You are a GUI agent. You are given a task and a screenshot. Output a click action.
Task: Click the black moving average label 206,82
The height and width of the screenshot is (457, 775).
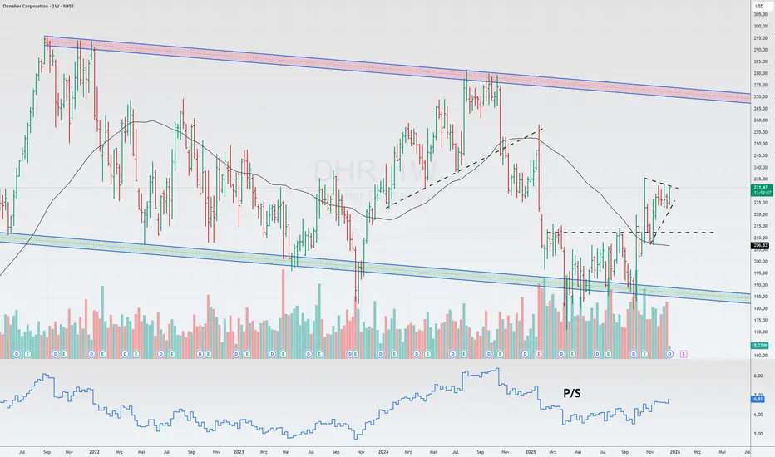[761, 246]
